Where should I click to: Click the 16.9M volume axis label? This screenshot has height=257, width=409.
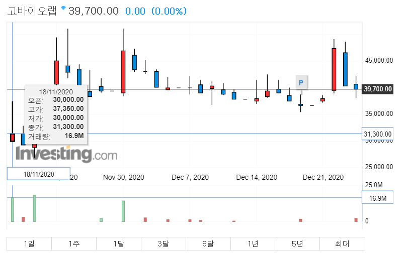[377, 198]
